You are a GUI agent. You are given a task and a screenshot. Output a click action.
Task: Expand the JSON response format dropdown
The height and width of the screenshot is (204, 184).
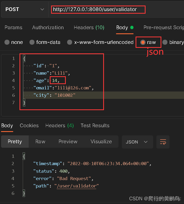click(137, 142)
